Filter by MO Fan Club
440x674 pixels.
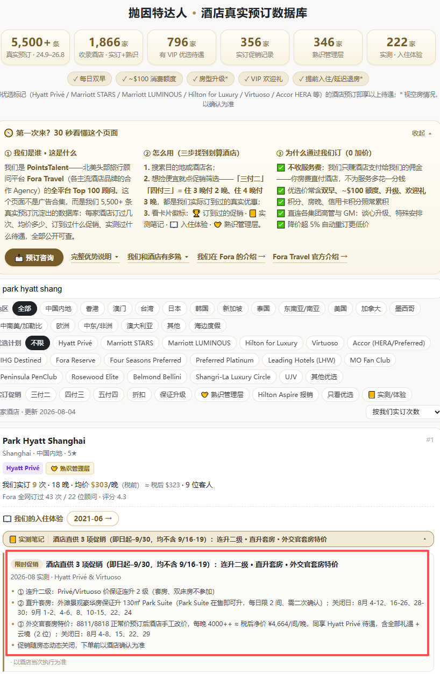(370, 360)
